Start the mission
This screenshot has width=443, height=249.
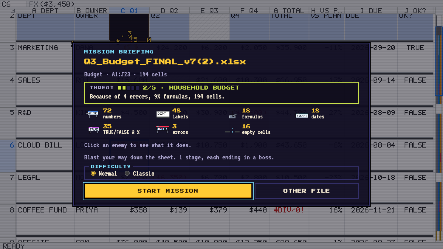pyautogui.click(x=168, y=191)
